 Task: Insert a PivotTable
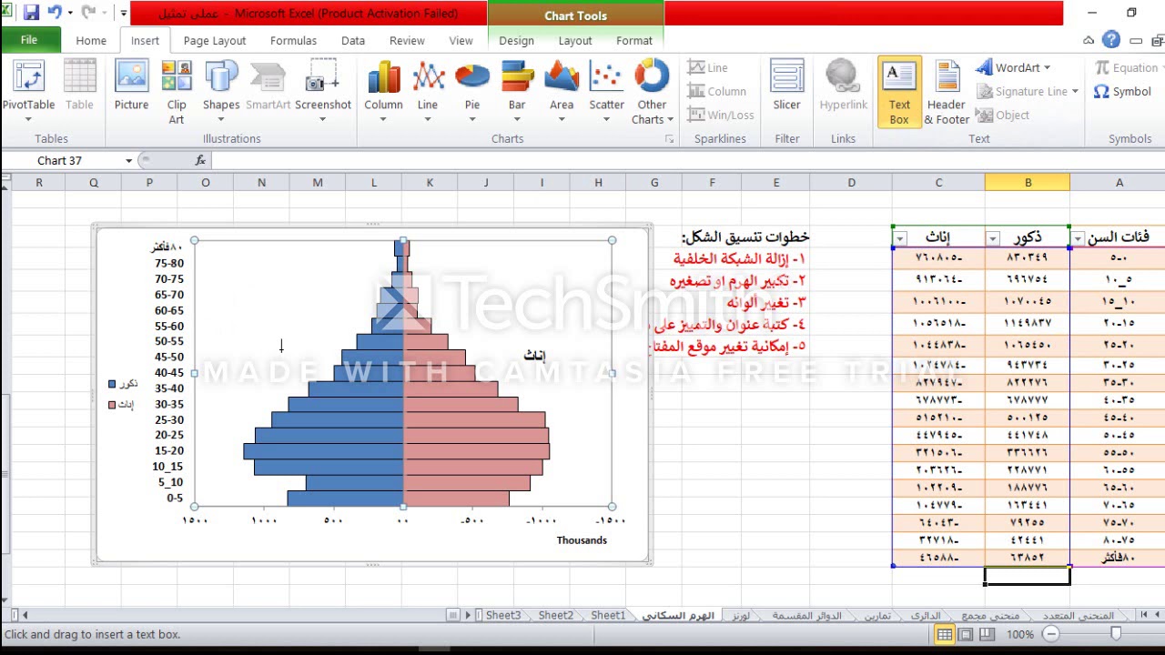(27, 92)
